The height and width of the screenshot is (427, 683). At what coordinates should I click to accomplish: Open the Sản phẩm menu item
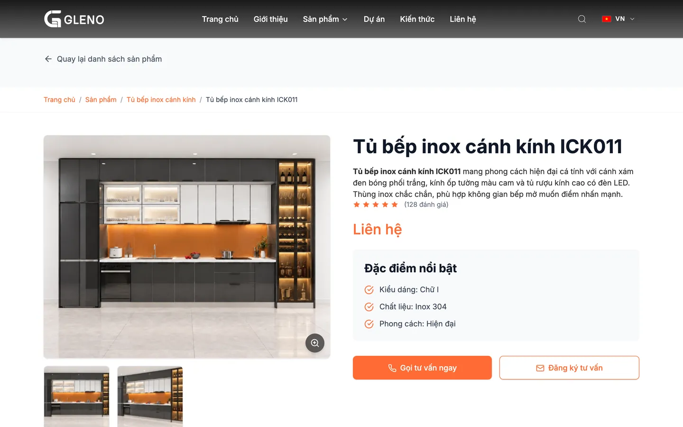[321, 19]
